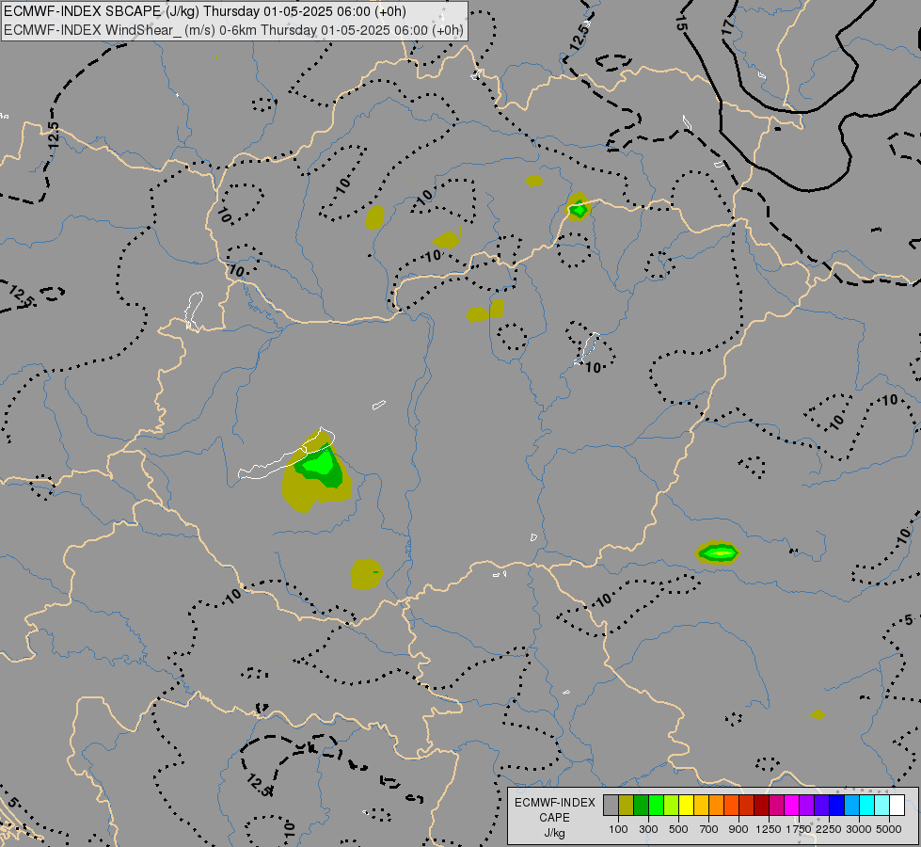Select the pink-magenta swatch right of 1250

[x=776, y=805]
